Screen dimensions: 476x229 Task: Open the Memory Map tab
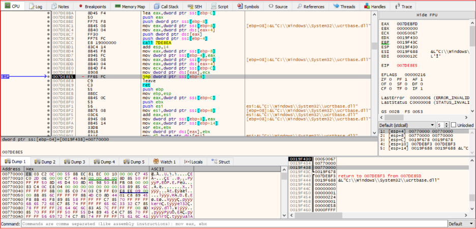pyautogui.click(x=130, y=6)
